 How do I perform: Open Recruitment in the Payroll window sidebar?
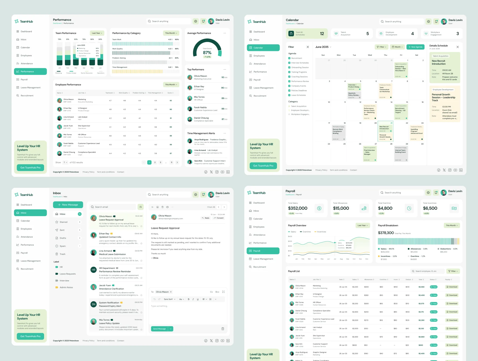[263, 267]
